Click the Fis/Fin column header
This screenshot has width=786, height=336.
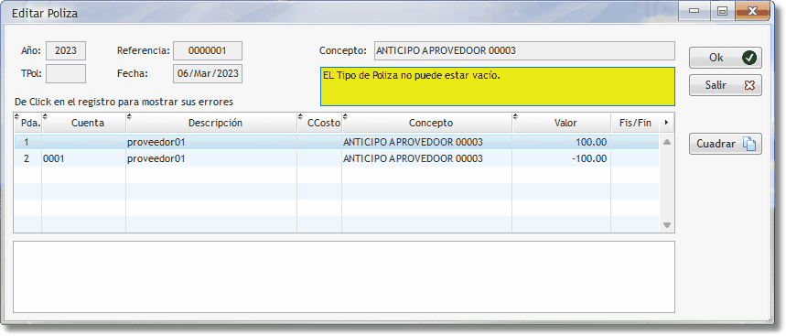635,123
